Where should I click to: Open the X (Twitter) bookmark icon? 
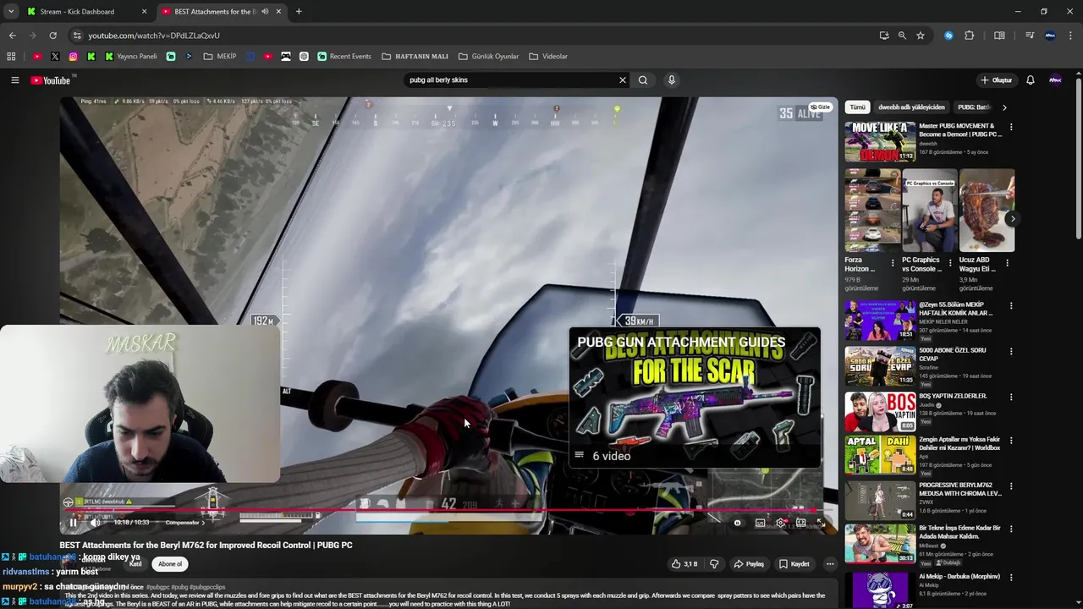coord(55,57)
